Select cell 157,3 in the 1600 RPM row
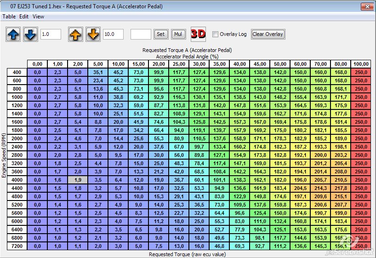This screenshot has height=258, width=376. [x=239, y=122]
